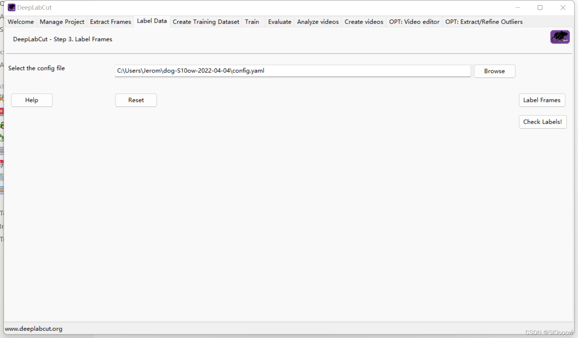This screenshot has width=578, height=338.
Task: Close the DeepLabCut window
Action: point(563,8)
